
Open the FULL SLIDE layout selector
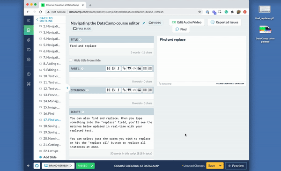point(82,29)
